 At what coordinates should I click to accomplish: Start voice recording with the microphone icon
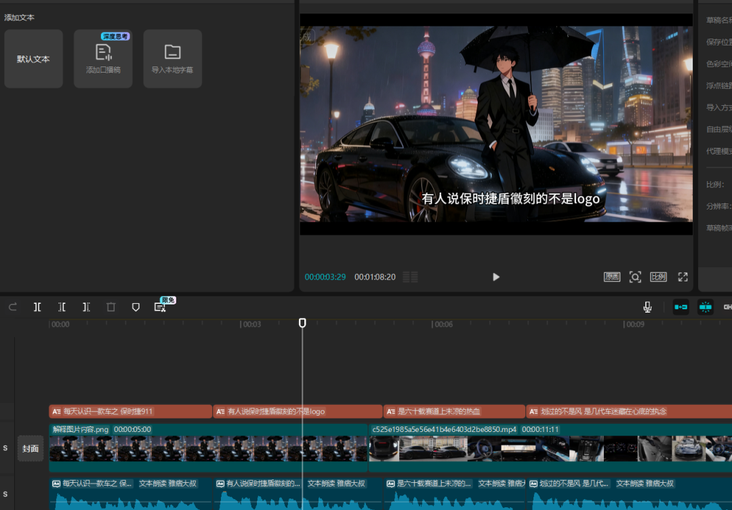(x=647, y=307)
